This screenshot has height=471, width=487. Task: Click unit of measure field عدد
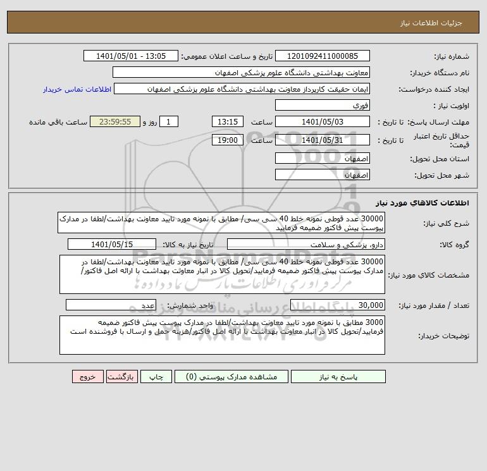coord(111,305)
